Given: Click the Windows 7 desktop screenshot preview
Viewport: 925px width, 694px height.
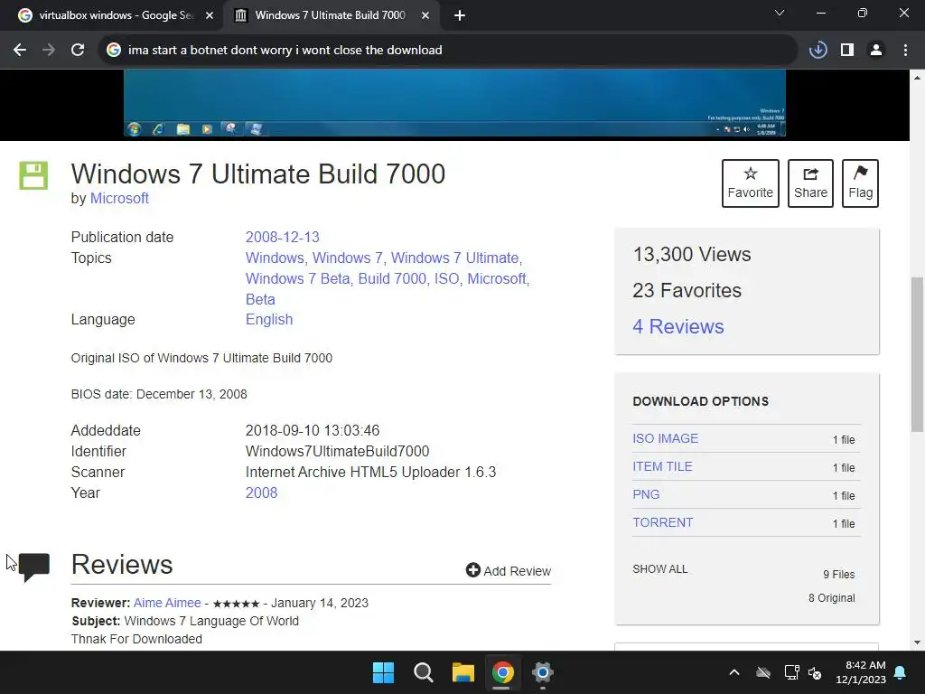Looking at the screenshot, I should pos(454,103).
